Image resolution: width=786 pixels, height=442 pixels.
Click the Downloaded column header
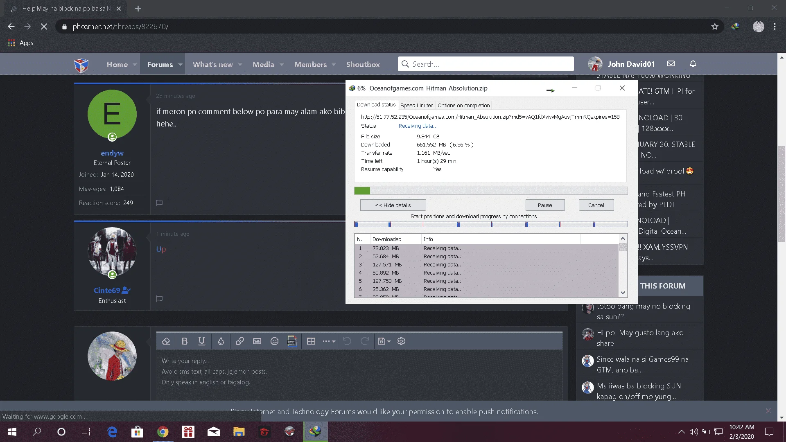(x=395, y=239)
